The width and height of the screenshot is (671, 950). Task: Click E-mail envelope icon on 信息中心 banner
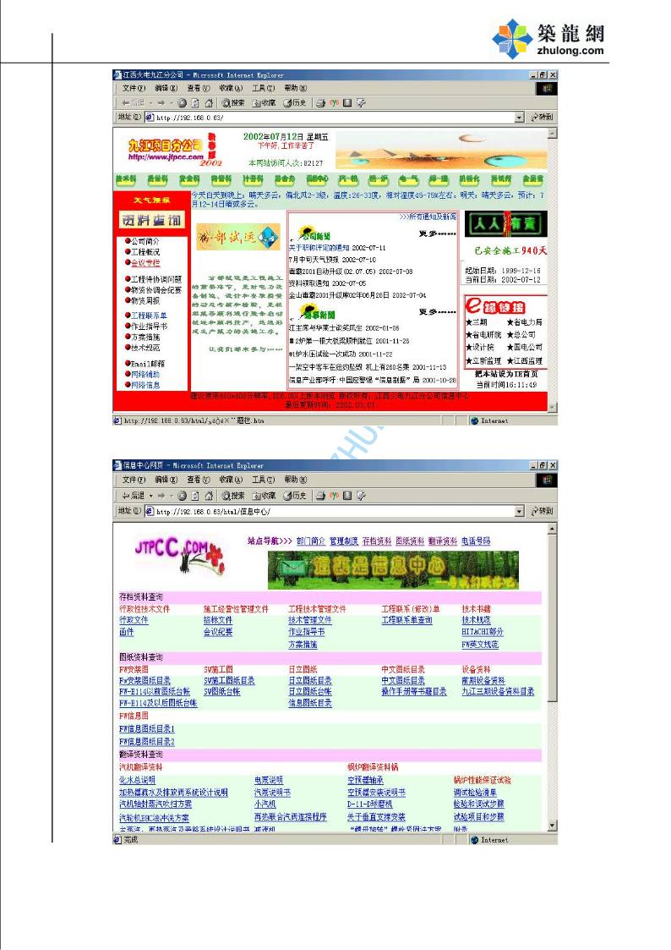[x=293, y=568]
